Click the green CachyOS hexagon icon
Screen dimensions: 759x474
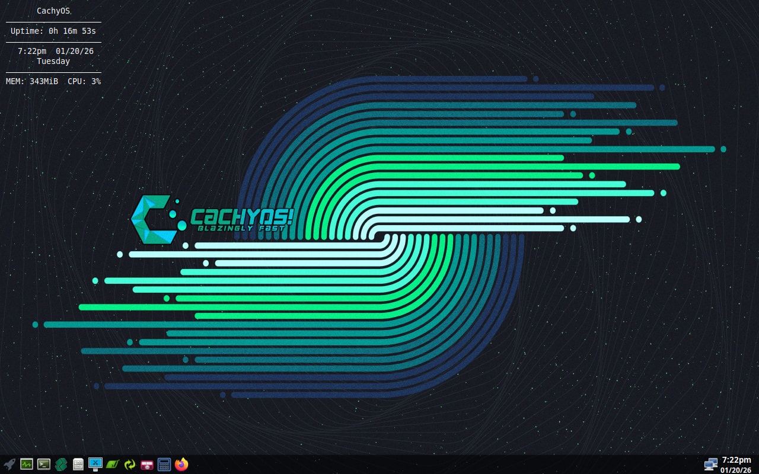click(x=61, y=465)
